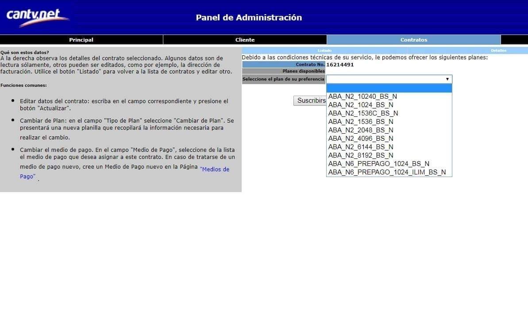This screenshot has width=528, height=336.
Task: Click the plan preference dropdown arrow
Action: point(447,79)
